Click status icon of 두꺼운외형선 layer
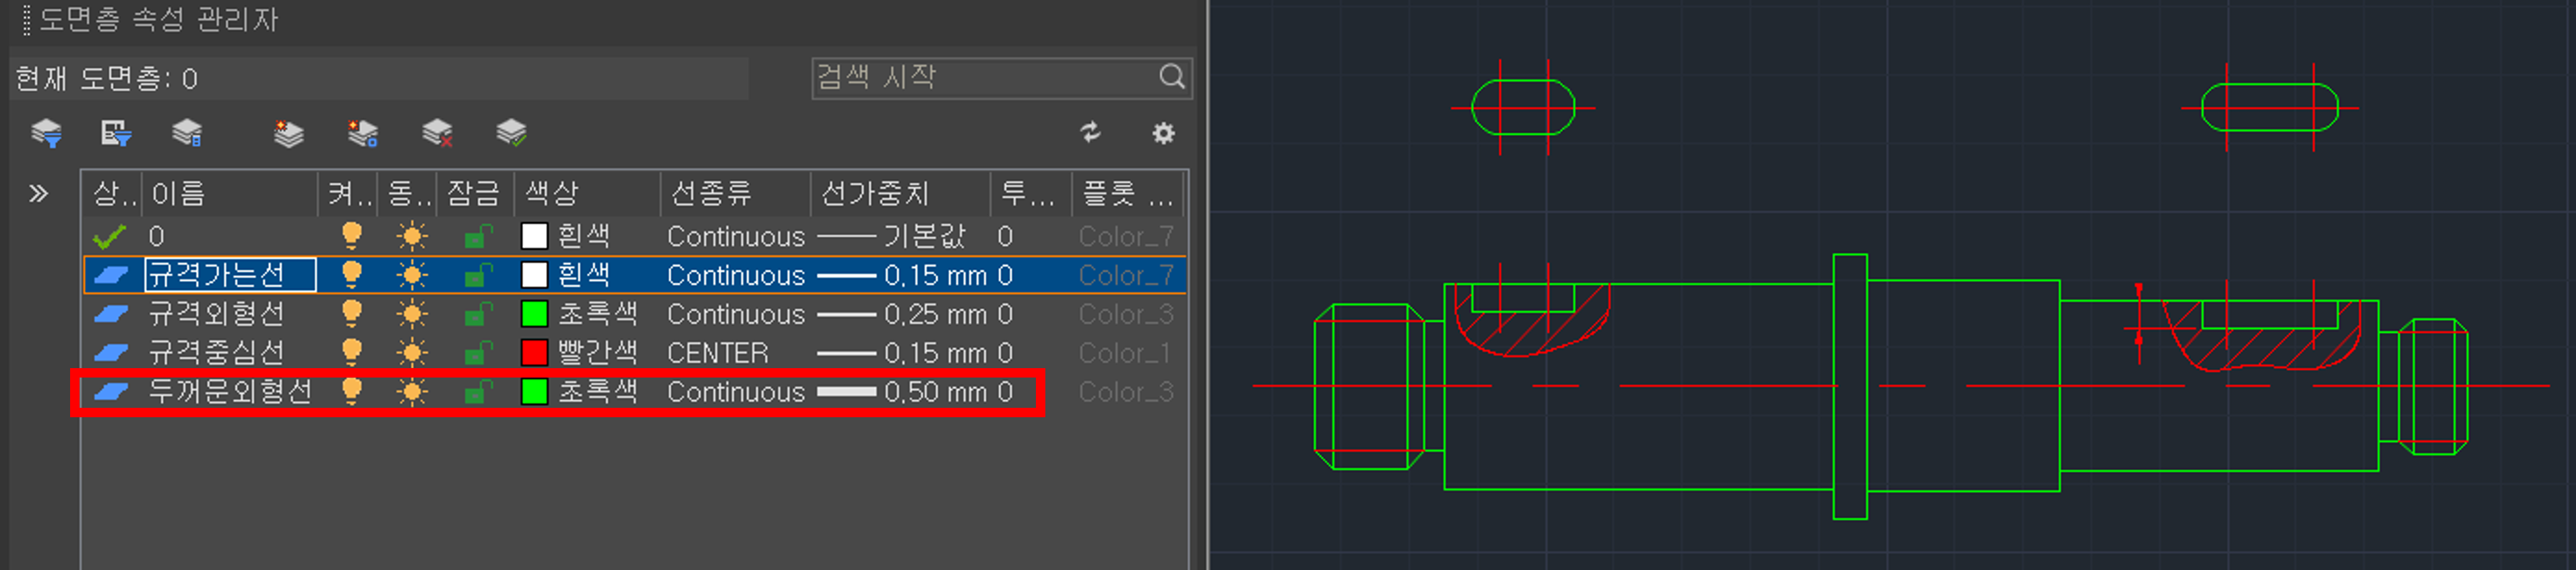Image resolution: width=2576 pixels, height=570 pixels. pyautogui.click(x=110, y=392)
